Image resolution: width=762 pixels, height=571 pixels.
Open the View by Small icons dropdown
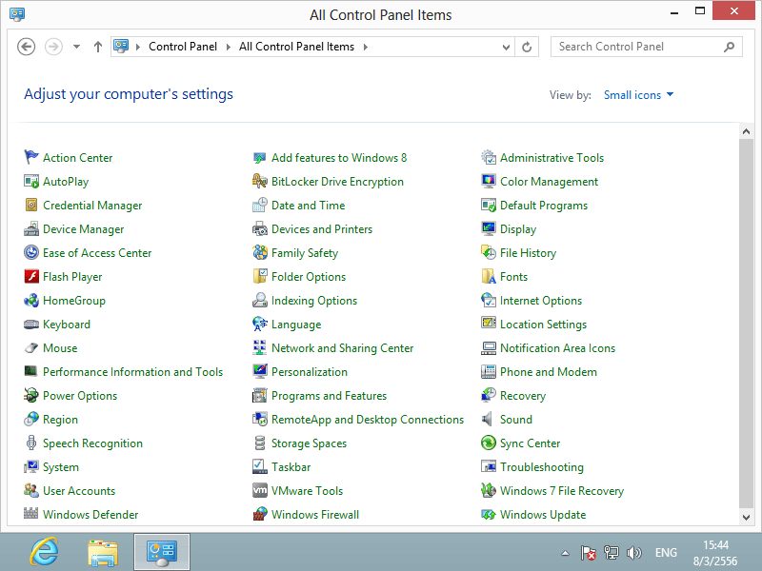pos(638,94)
